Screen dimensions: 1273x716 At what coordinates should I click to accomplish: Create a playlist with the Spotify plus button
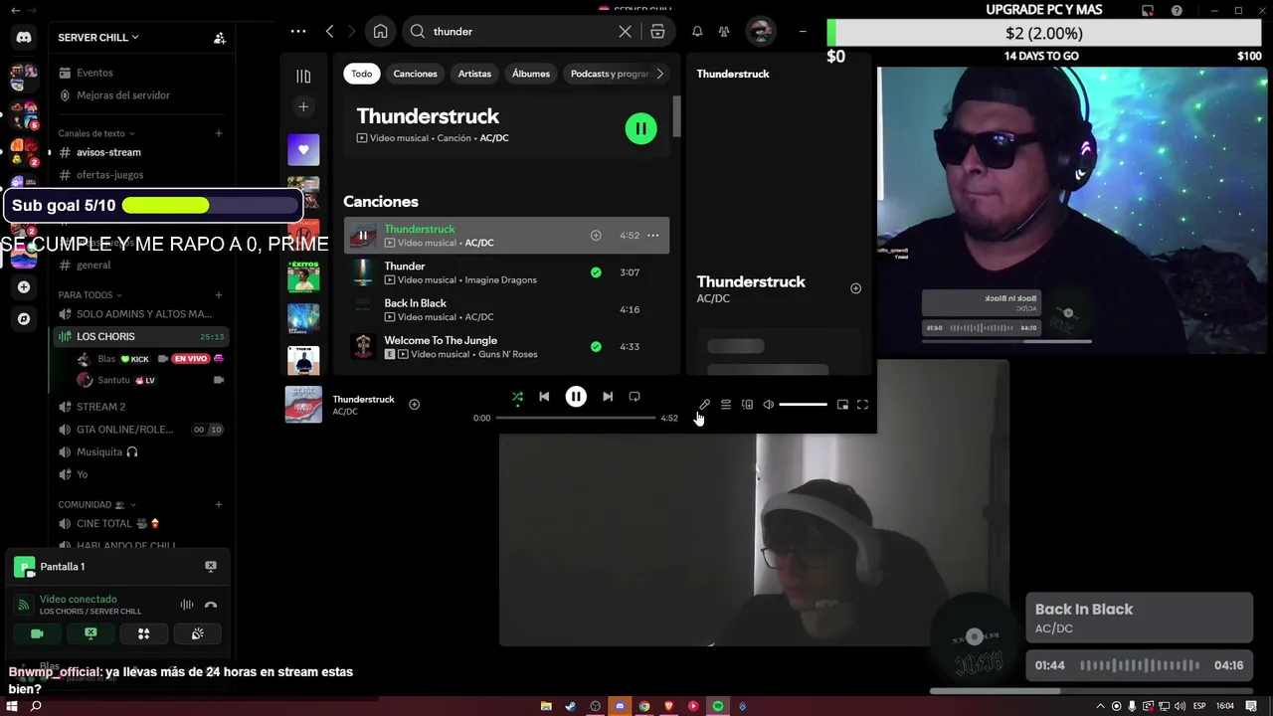click(303, 106)
